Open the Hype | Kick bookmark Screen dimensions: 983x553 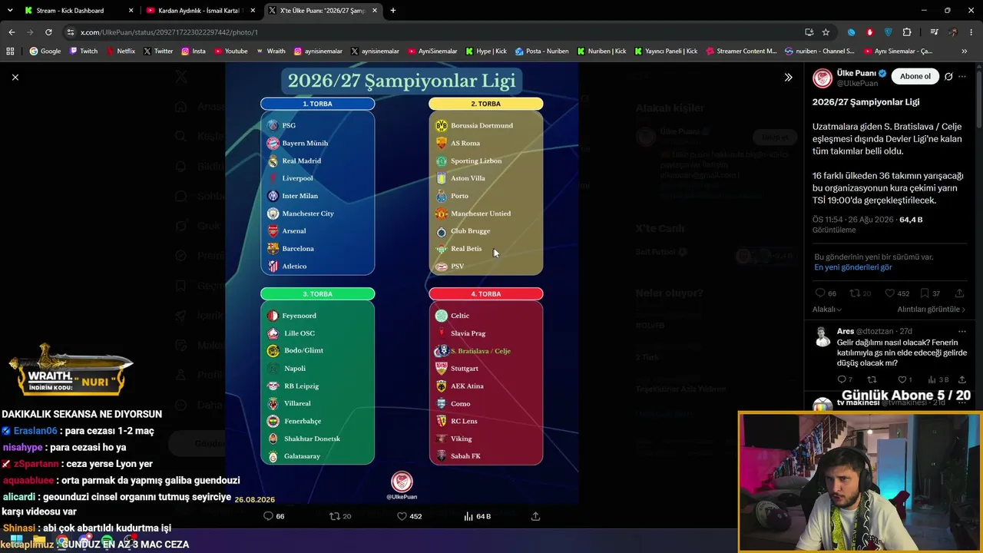[486, 51]
